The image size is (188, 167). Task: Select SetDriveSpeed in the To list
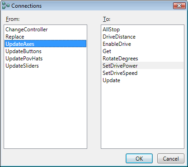click(x=142, y=73)
